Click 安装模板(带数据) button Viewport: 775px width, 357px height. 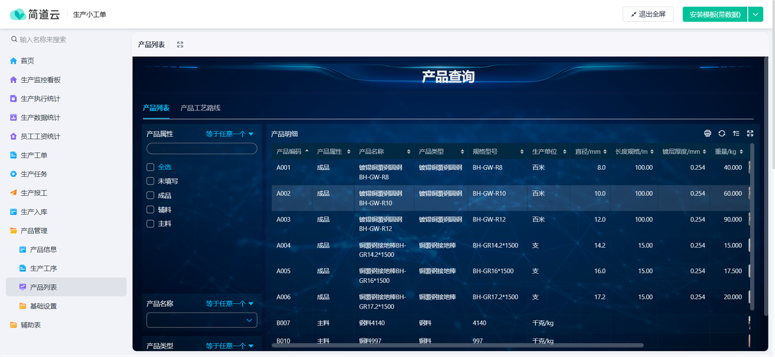715,14
